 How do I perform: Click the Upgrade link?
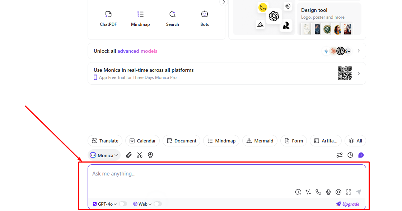347,204
